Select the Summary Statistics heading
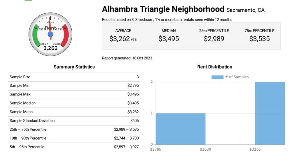The image size is (289, 163). (74, 67)
